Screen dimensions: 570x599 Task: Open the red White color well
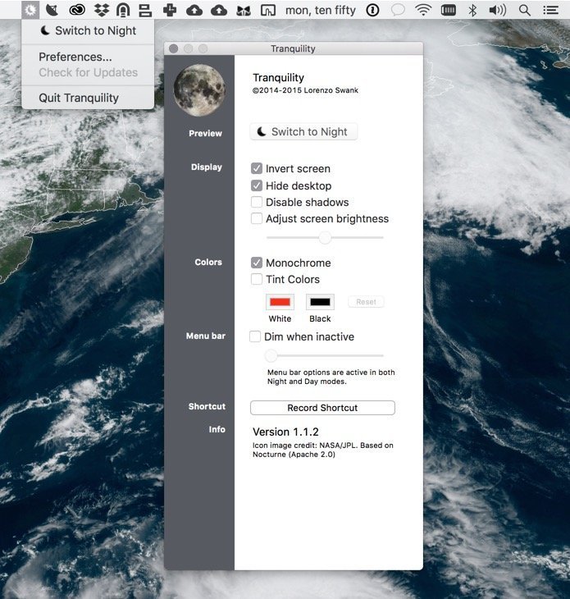[280, 302]
